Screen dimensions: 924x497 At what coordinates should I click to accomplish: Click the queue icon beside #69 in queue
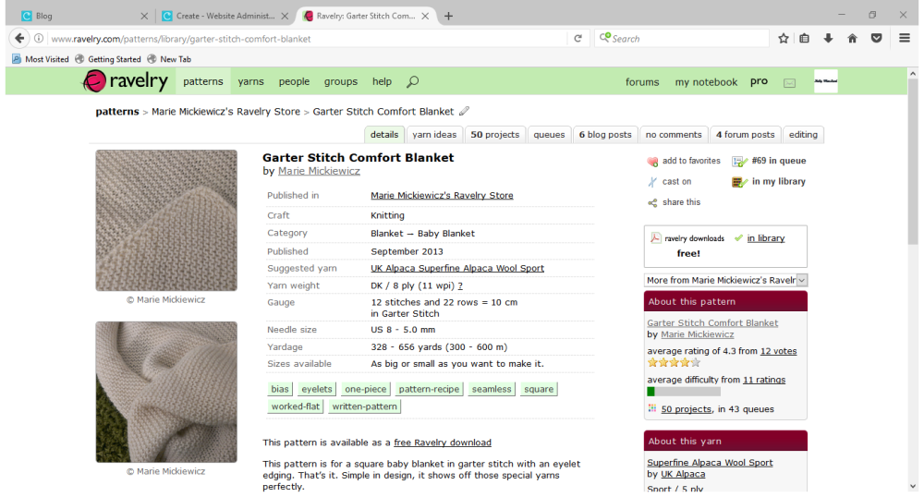pos(739,162)
